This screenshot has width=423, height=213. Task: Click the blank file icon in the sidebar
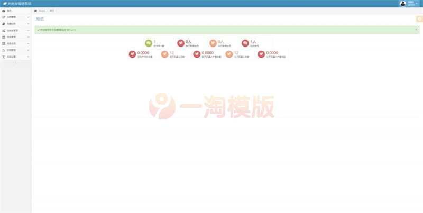point(4,50)
